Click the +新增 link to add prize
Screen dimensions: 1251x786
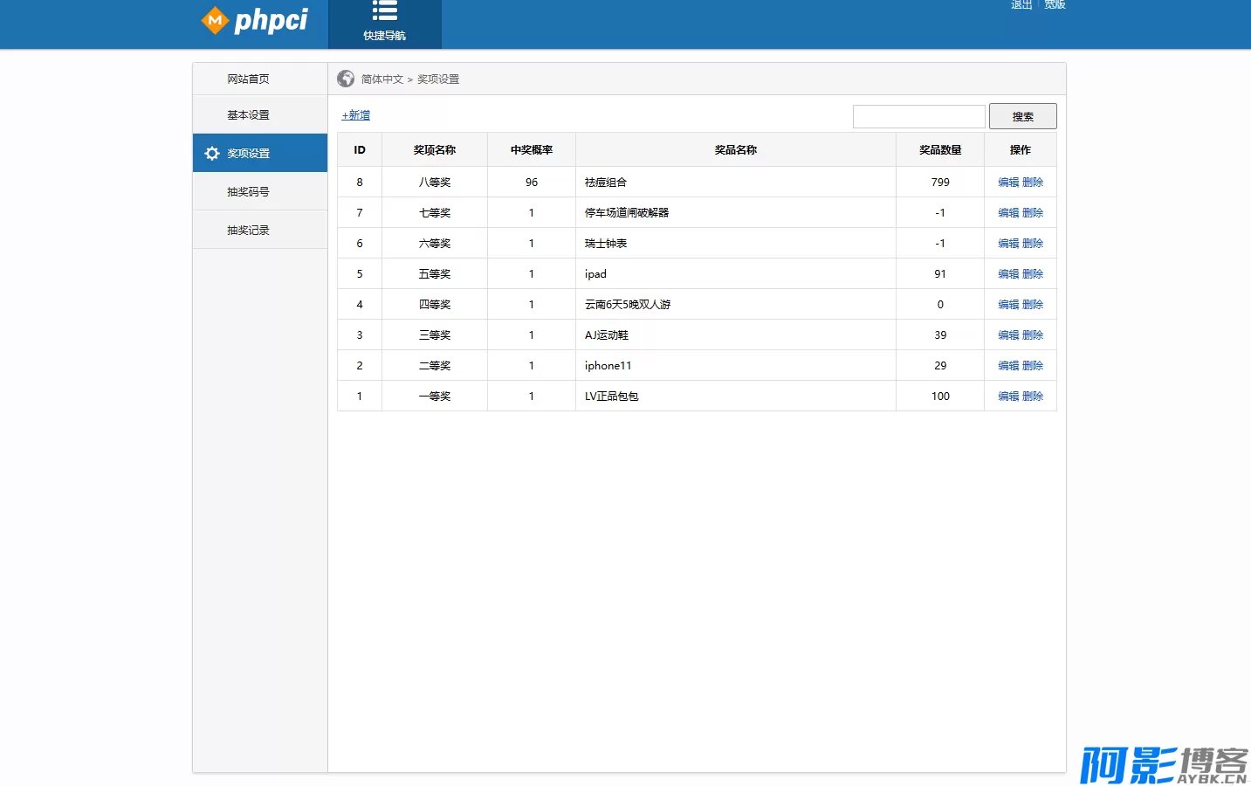pyautogui.click(x=356, y=115)
